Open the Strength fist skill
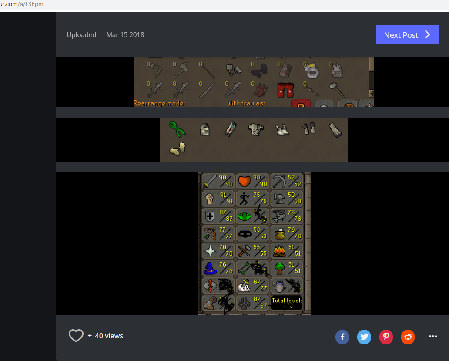This screenshot has width=449, height=361. click(x=210, y=199)
